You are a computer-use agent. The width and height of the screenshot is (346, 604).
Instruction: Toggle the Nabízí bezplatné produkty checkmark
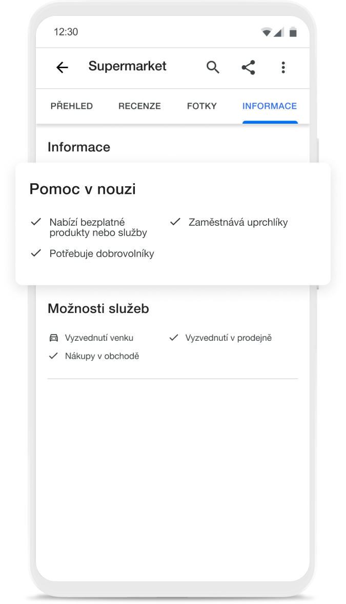click(x=36, y=222)
